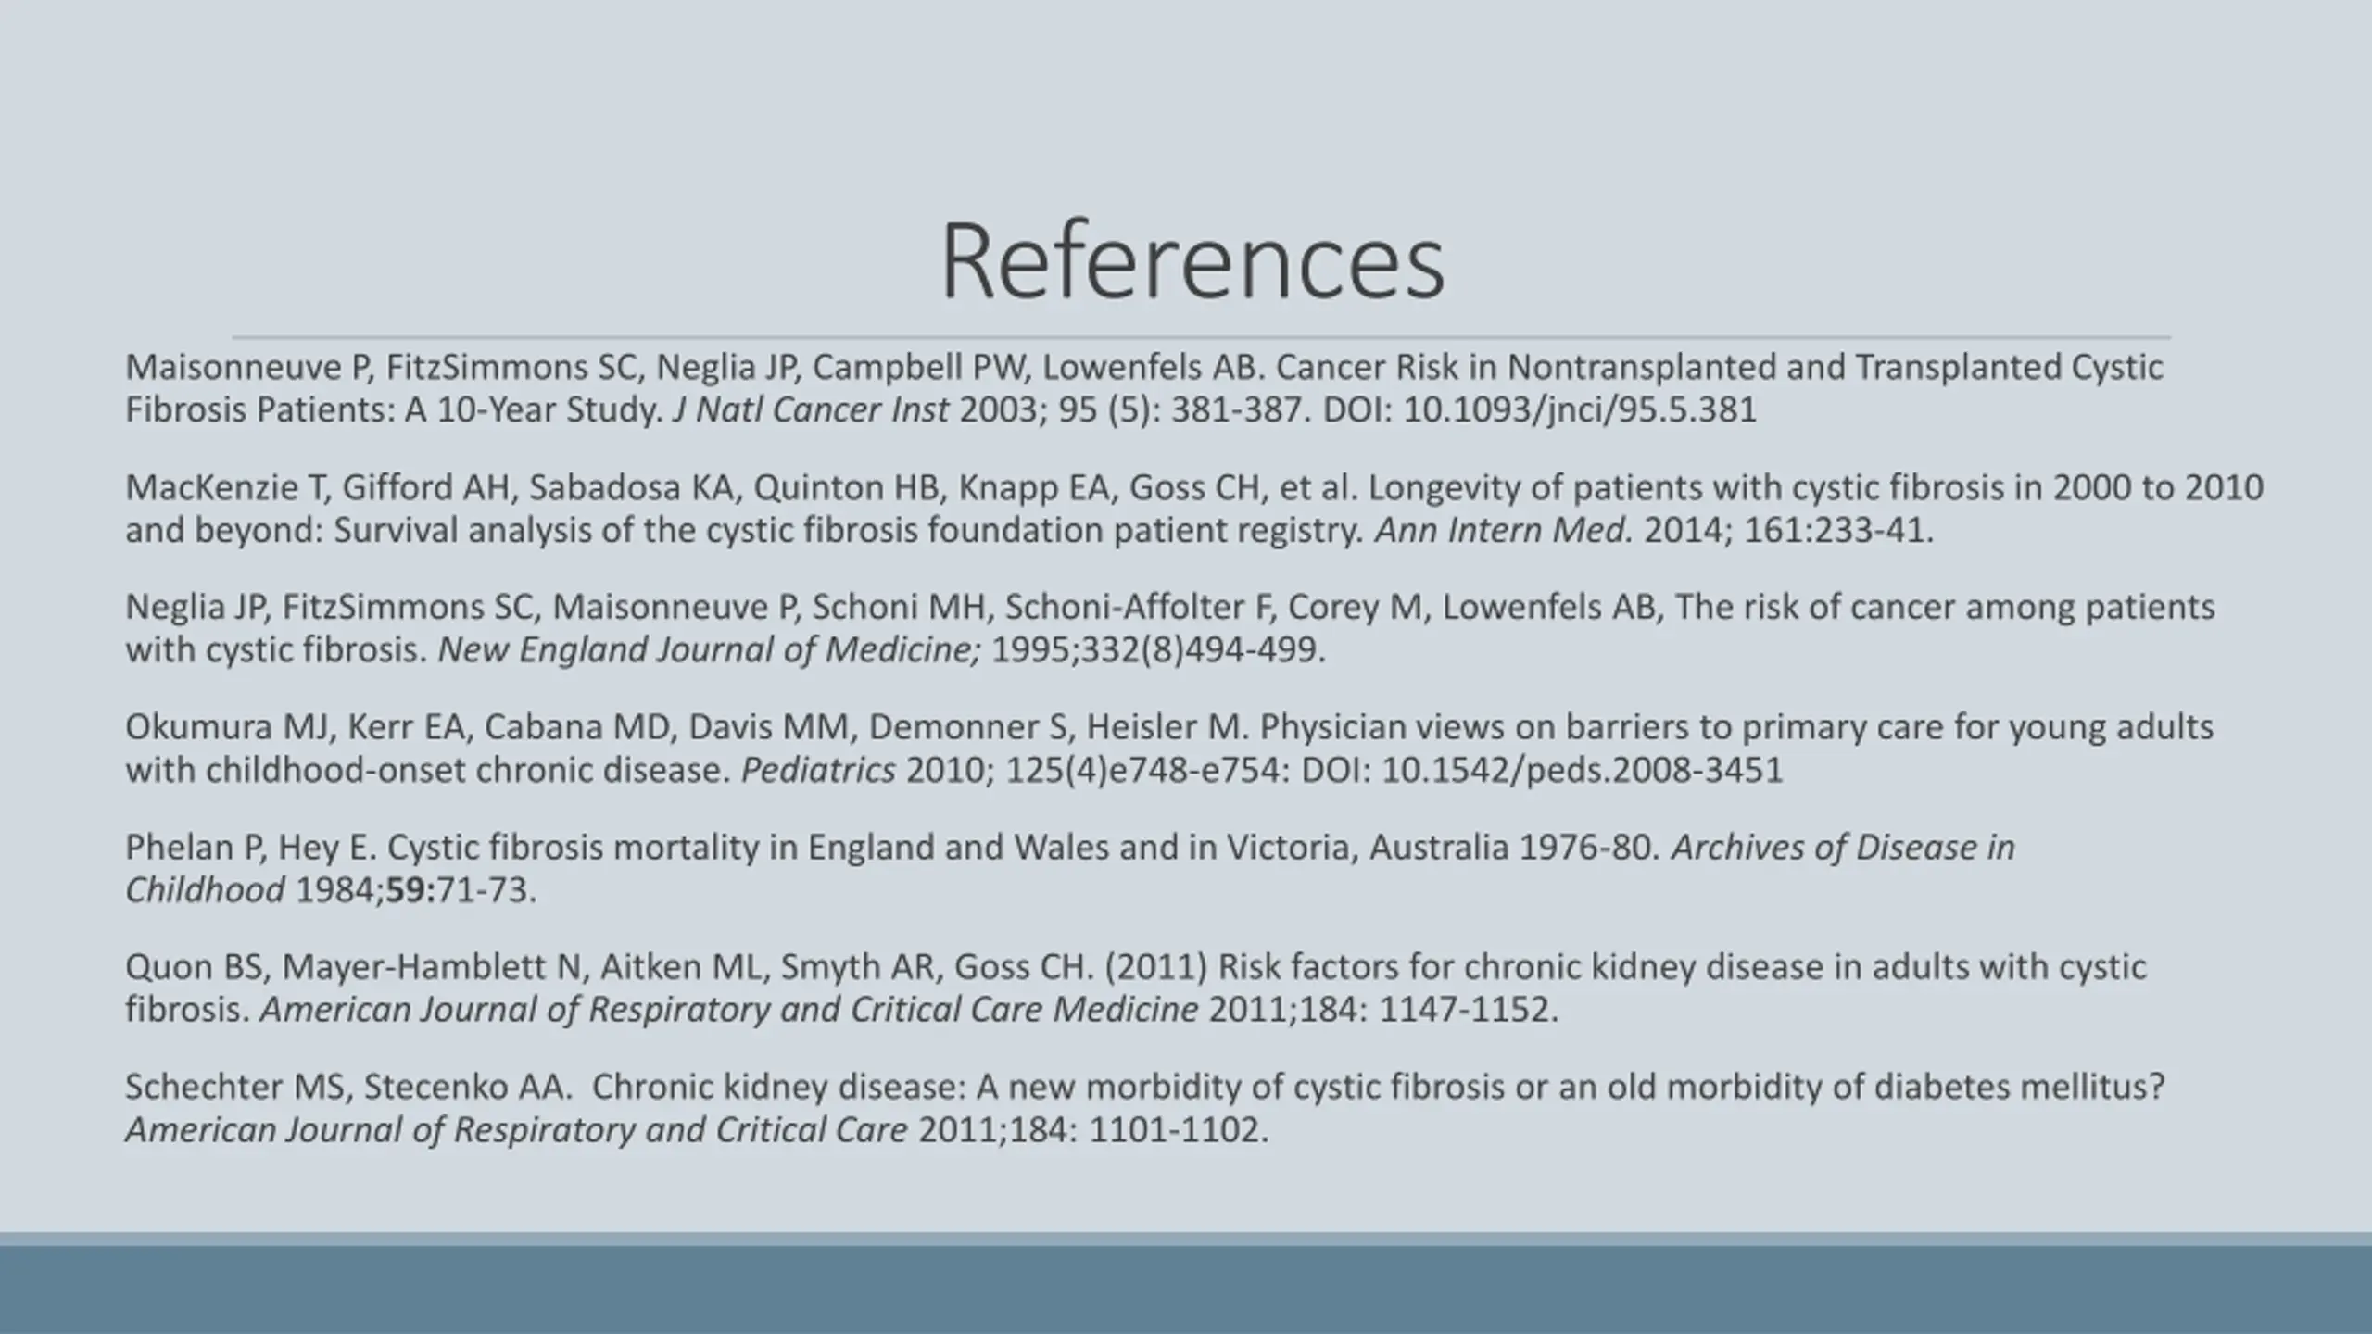Click the 2011;184: 1147-1152 citation
2372x1334 pixels.
pos(1384,1010)
